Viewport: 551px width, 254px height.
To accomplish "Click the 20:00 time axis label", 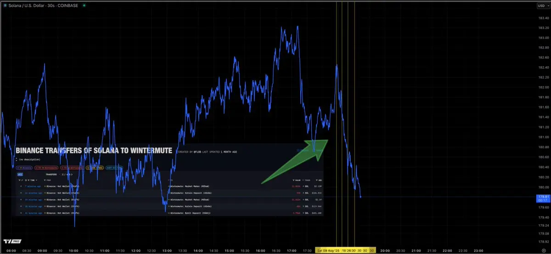I will pos(385,250).
